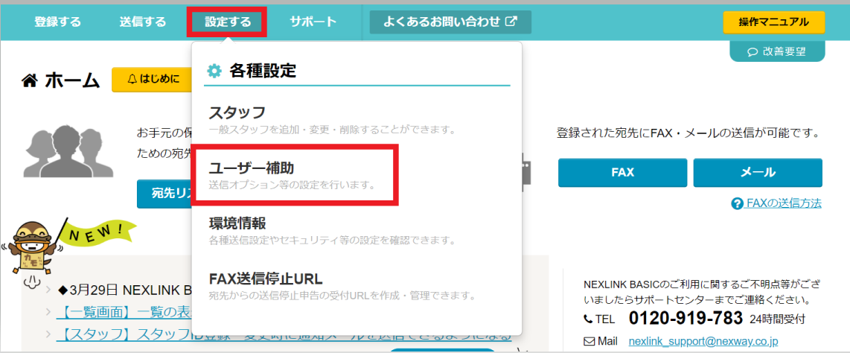Click the FAX send button

[x=622, y=173]
